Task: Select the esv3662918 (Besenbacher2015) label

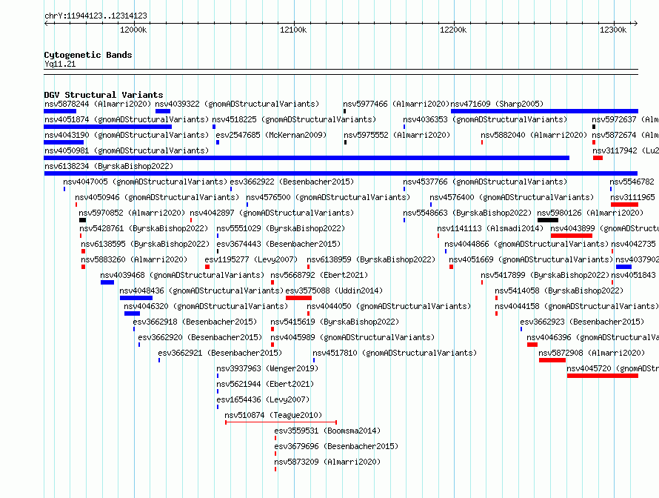Action: 195,322
